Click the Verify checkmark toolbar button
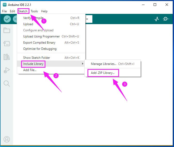 (x=7, y=19)
